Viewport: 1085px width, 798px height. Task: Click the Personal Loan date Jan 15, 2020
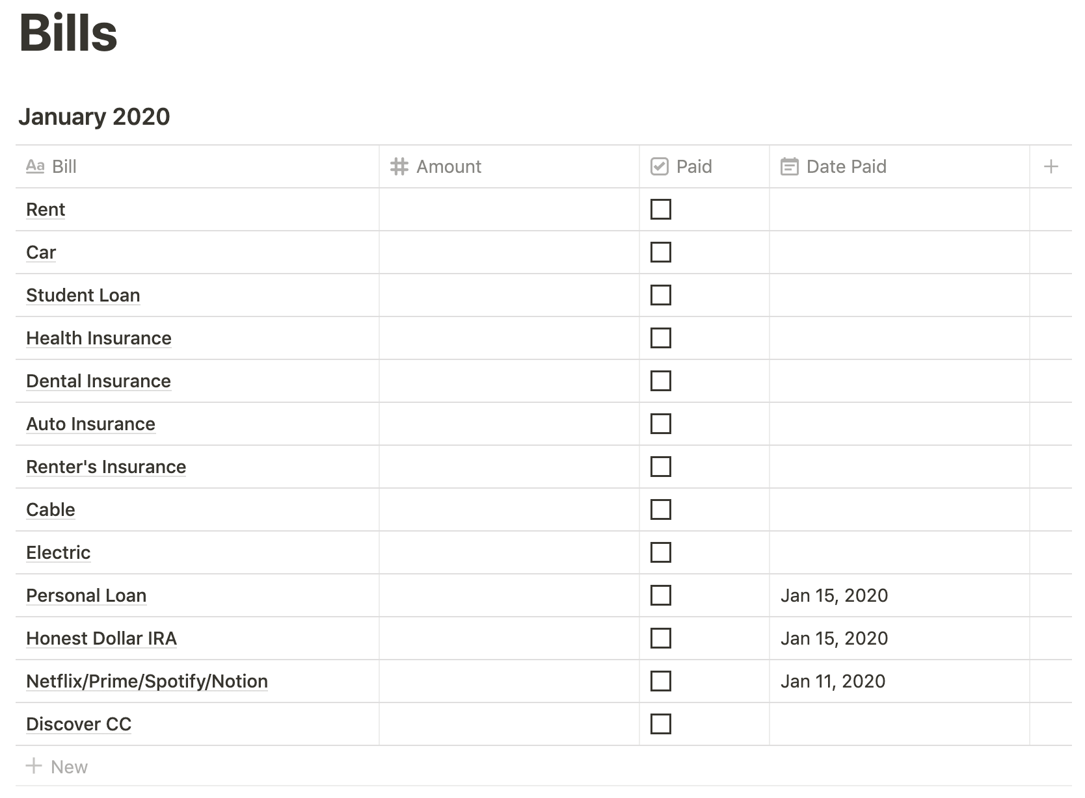[x=834, y=595]
